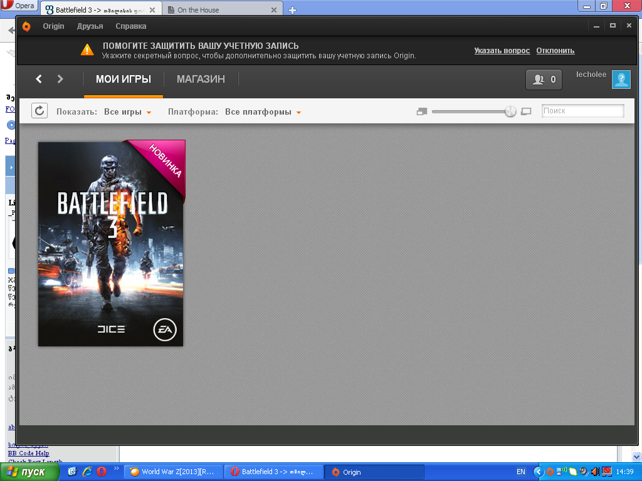Click the Opera menu button
The image size is (642, 481).
pyautogui.click(x=19, y=5)
